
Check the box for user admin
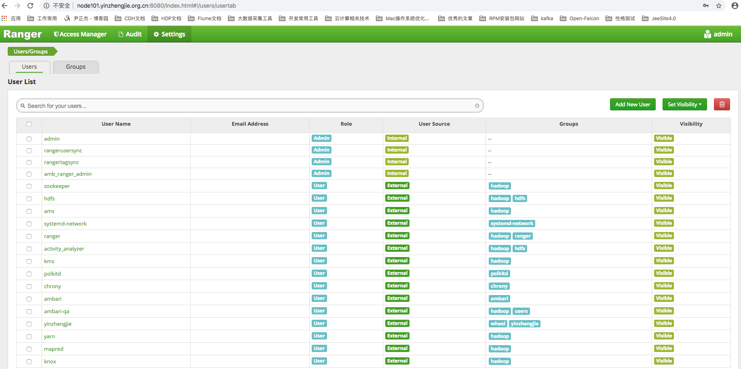(29, 139)
